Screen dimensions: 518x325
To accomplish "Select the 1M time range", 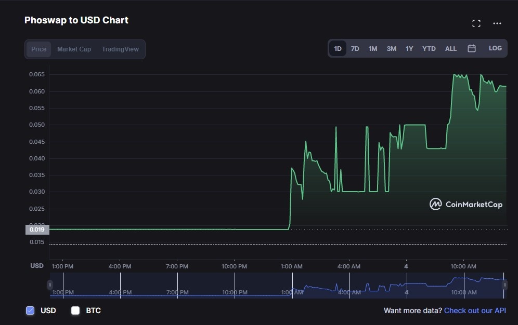I will [x=373, y=48].
